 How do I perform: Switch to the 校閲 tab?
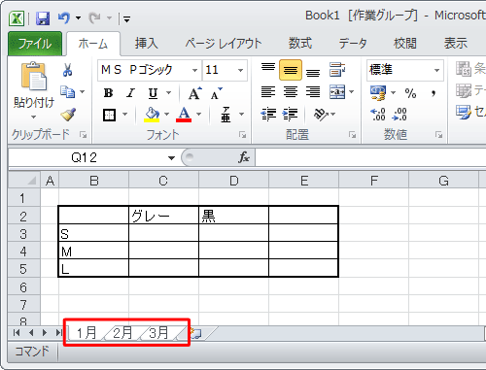[x=405, y=44]
